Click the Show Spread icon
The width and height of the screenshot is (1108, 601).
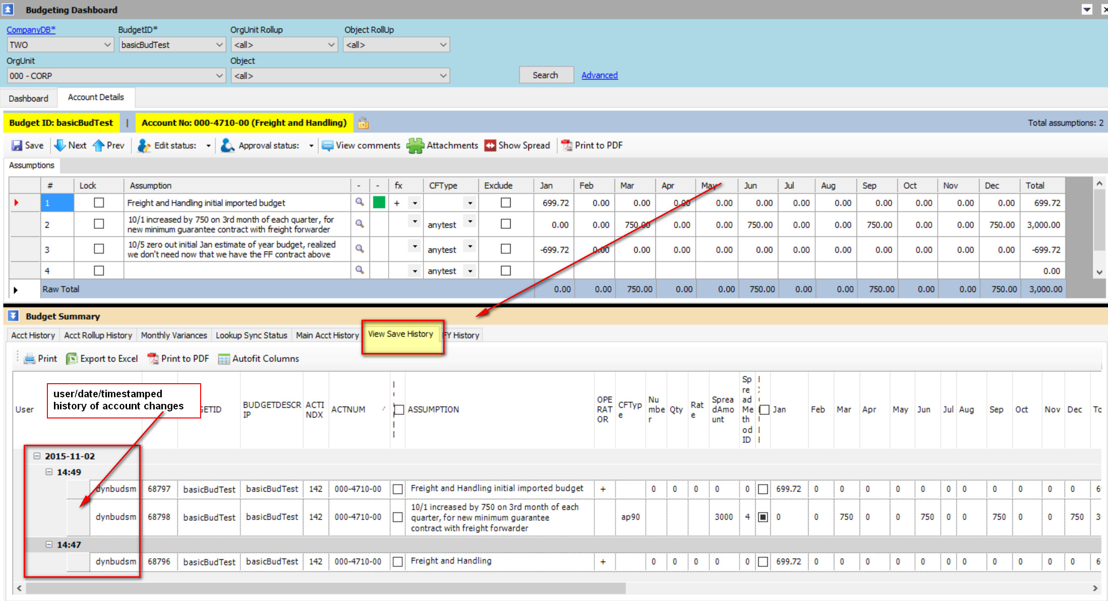pyautogui.click(x=490, y=146)
